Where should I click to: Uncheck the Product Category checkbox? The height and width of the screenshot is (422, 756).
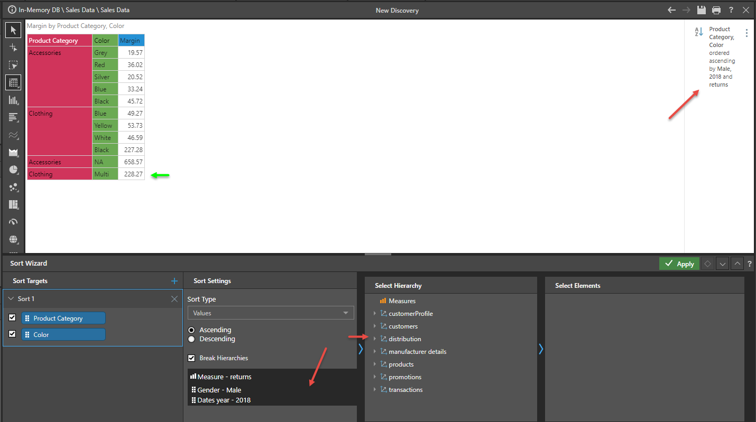(x=13, y=318)
